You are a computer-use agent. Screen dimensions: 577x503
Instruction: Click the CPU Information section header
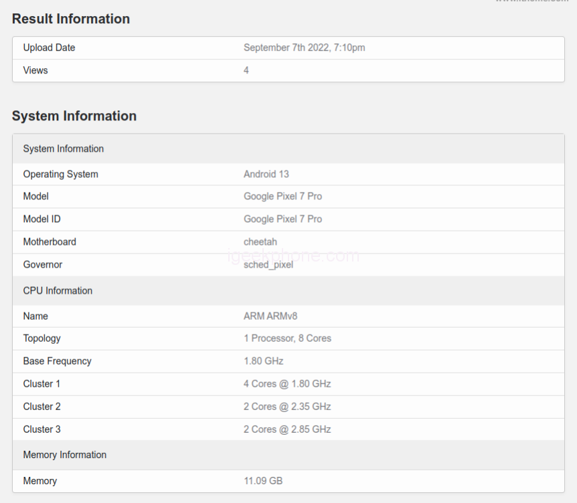(x=58, y=291)
